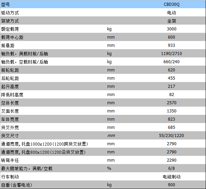Image resolution: width=206 pixels, height=189 pixels.
Task: Click the 后轮轮距 value 455
Action: (x=171, y=78)
